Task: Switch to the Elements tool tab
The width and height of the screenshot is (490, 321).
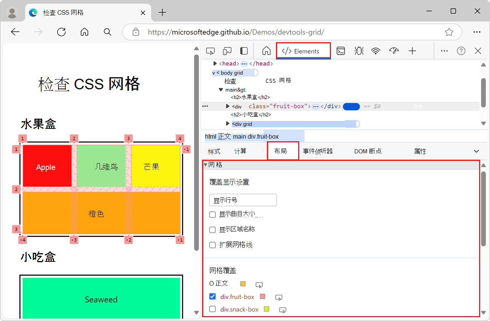Action: pyautogui.click(x=303, y=51)
